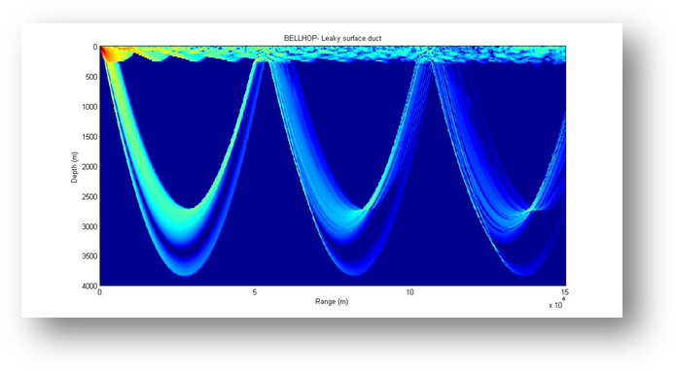Click range tick label '15'
Viewport: 676px width, 371px height.
[565, 292]
